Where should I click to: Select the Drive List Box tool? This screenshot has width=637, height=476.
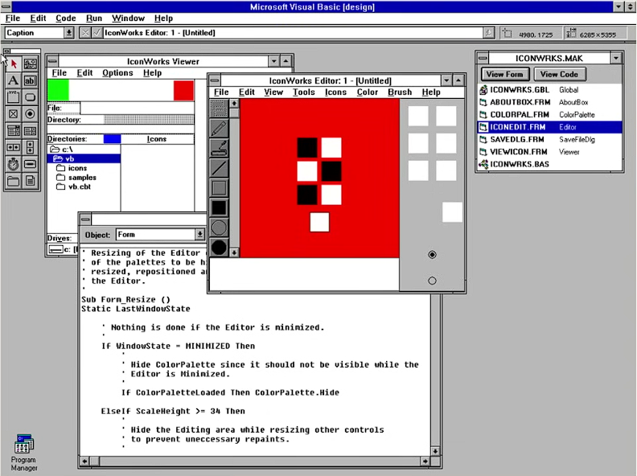(x=30, y=164)
